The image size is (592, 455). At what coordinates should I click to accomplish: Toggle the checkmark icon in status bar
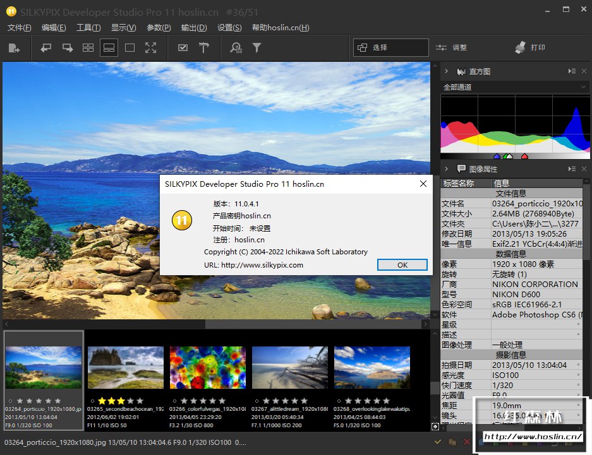pyautogui.click(x=437, y=442)
